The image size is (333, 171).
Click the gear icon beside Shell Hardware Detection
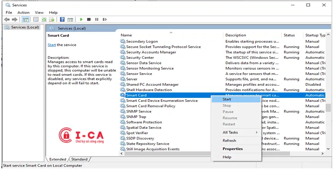123,90
